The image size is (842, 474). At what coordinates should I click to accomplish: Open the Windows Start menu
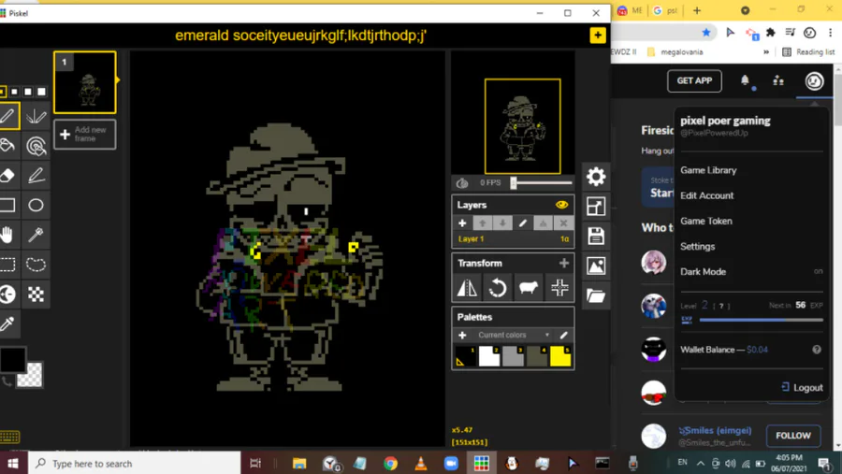coord(13,464)
